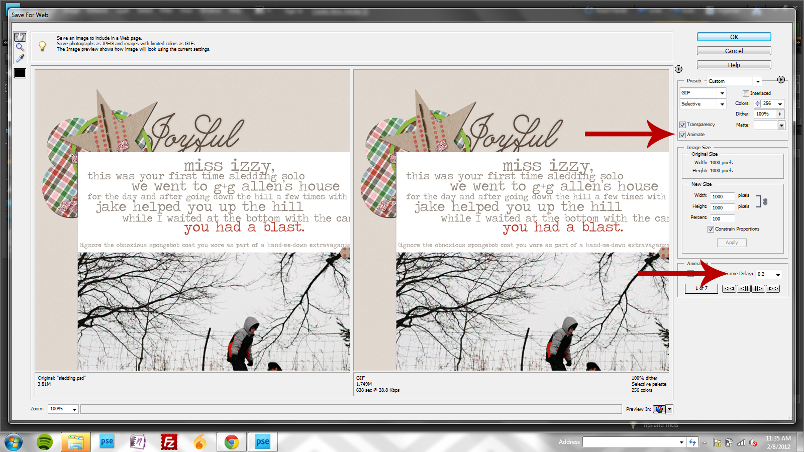Advance to the next animation frame
The height and width of the screenshot is (452, 804).
758,288
